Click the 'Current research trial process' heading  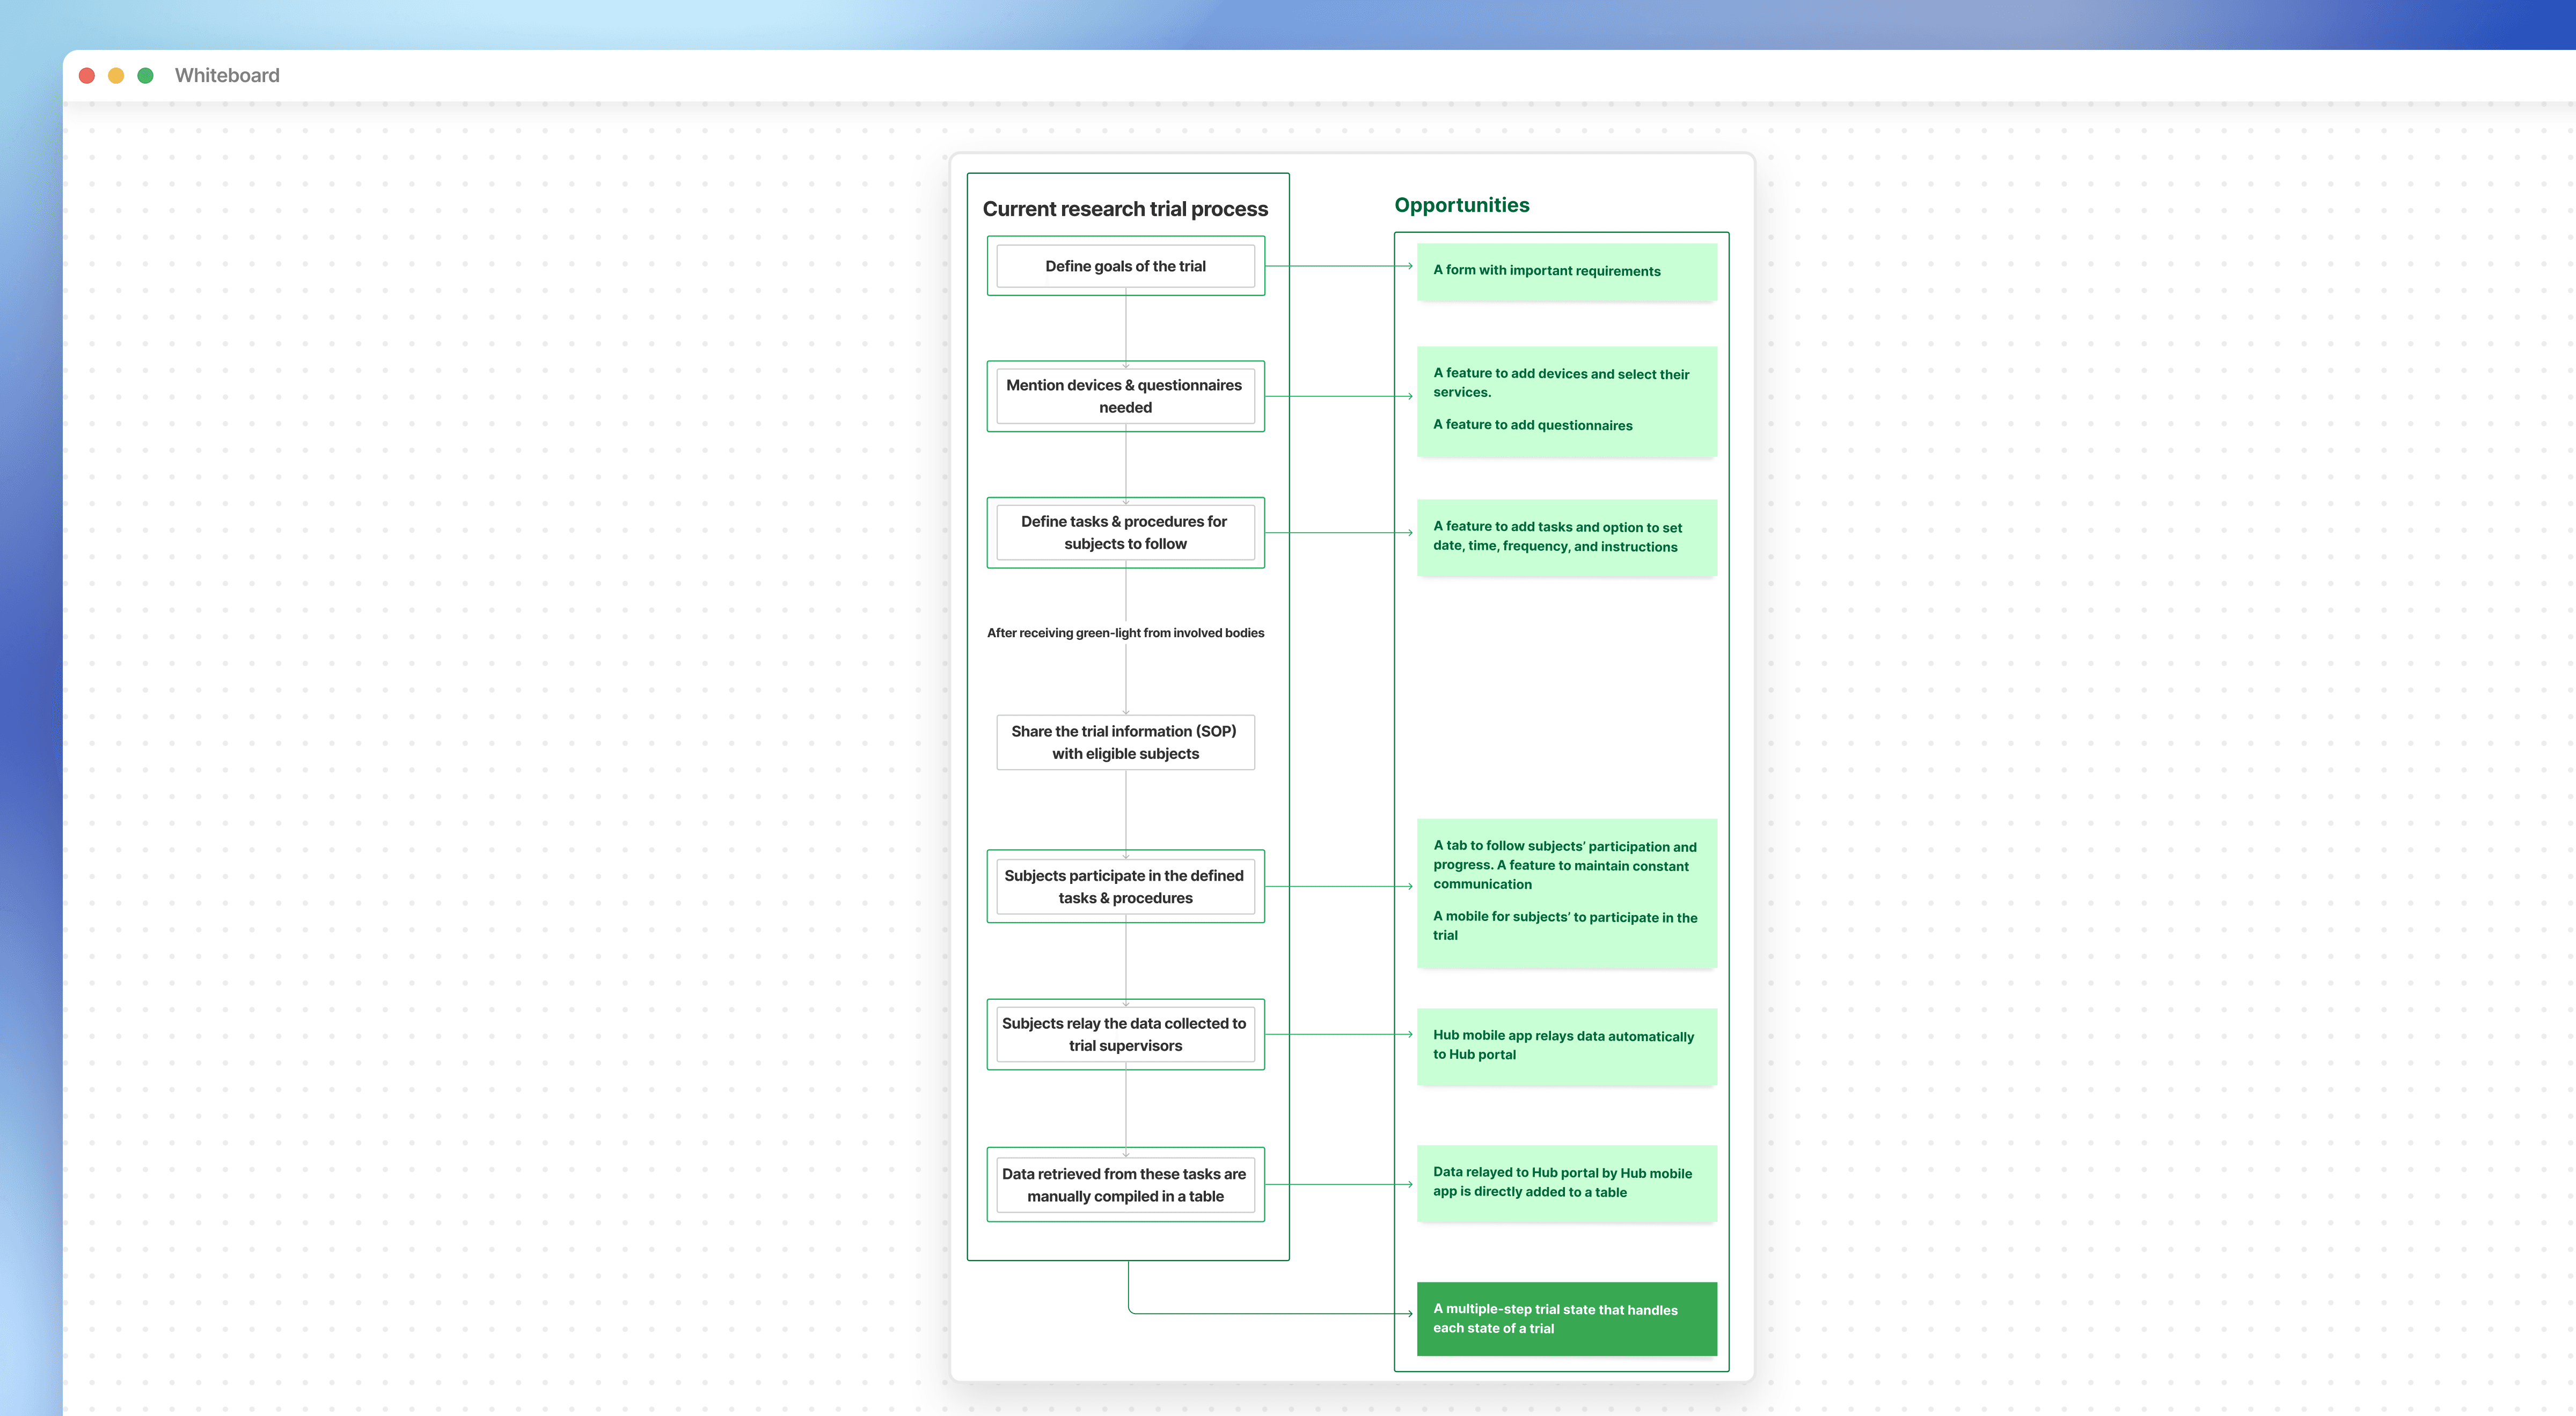1125,209
